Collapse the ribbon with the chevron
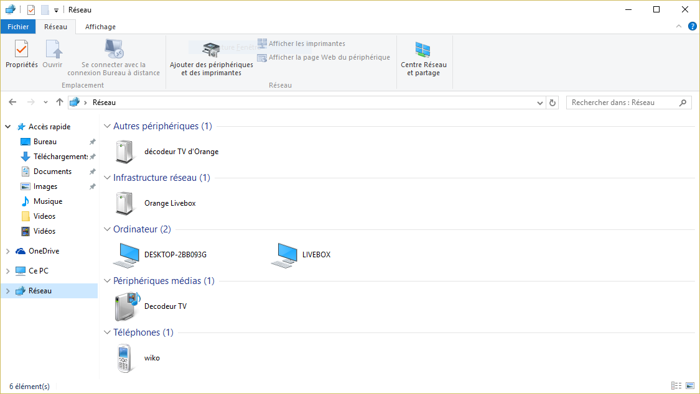The height and width of the screenshot is (394, 700). tap(679, 26)
